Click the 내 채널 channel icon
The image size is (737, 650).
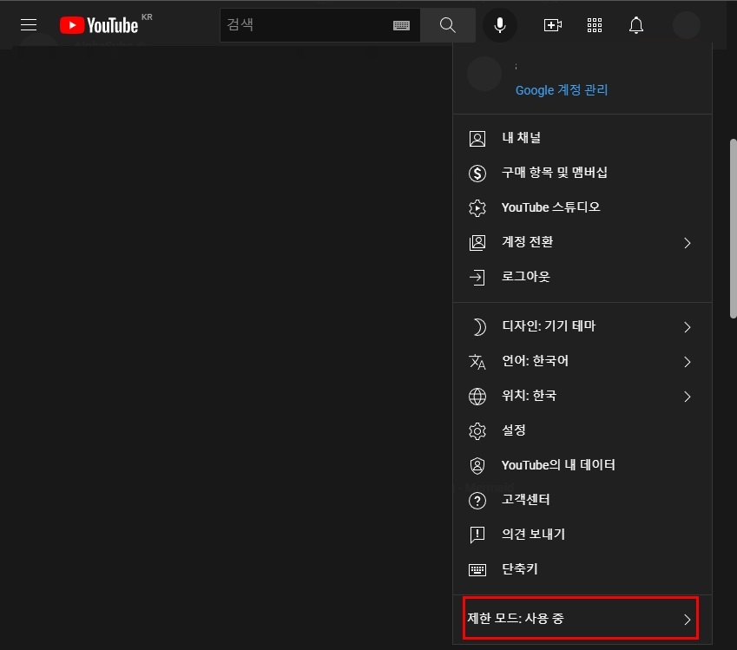[477, 138]
